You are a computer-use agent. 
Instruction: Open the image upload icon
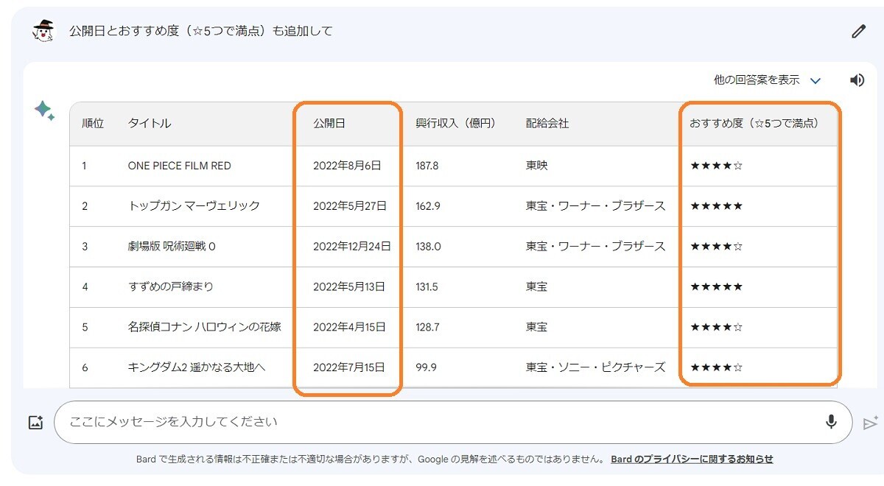[x=35, y=422]
